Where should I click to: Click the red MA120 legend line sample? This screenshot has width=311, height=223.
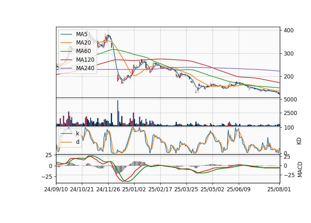[x=66, y=59]
